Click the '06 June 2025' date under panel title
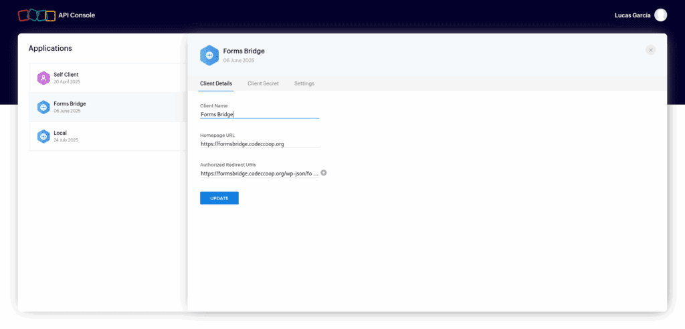The height and width of the screenshot is (329, 685). [239, 61]
